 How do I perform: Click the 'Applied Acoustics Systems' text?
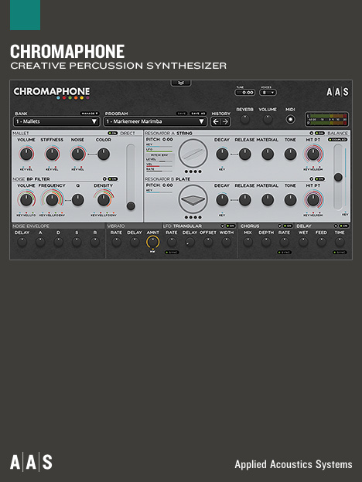(x=293, y=464)
